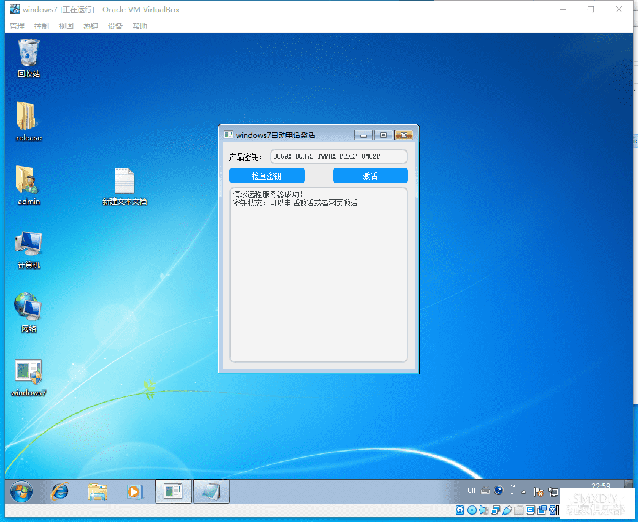
Task: Switch to the activation tool taskbar button
Action: 174,491
